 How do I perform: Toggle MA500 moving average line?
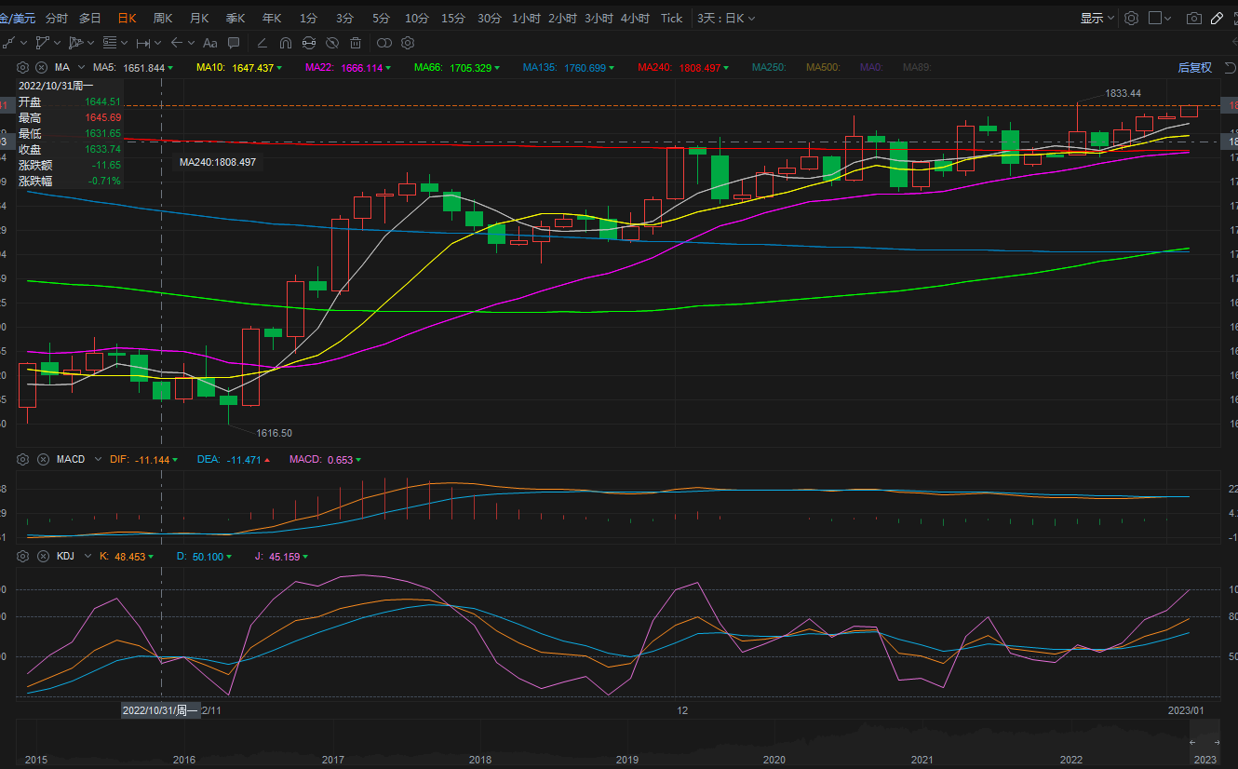[x=822, y=67]
